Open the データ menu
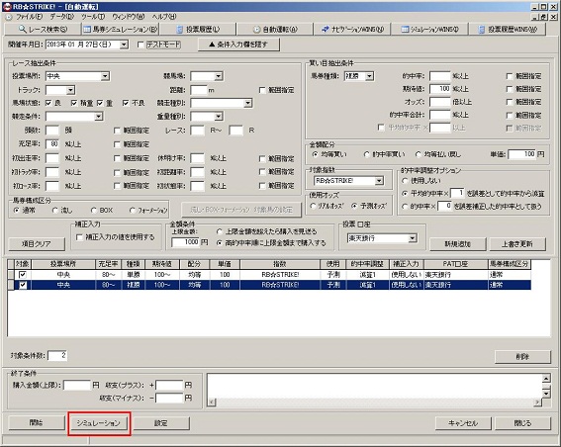Screen dimensions: 561x447 pos(62,17)
